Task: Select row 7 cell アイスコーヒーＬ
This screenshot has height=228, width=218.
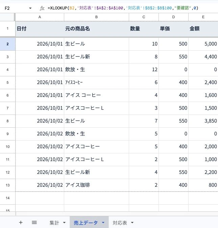Action: click(x=96, y=108)
